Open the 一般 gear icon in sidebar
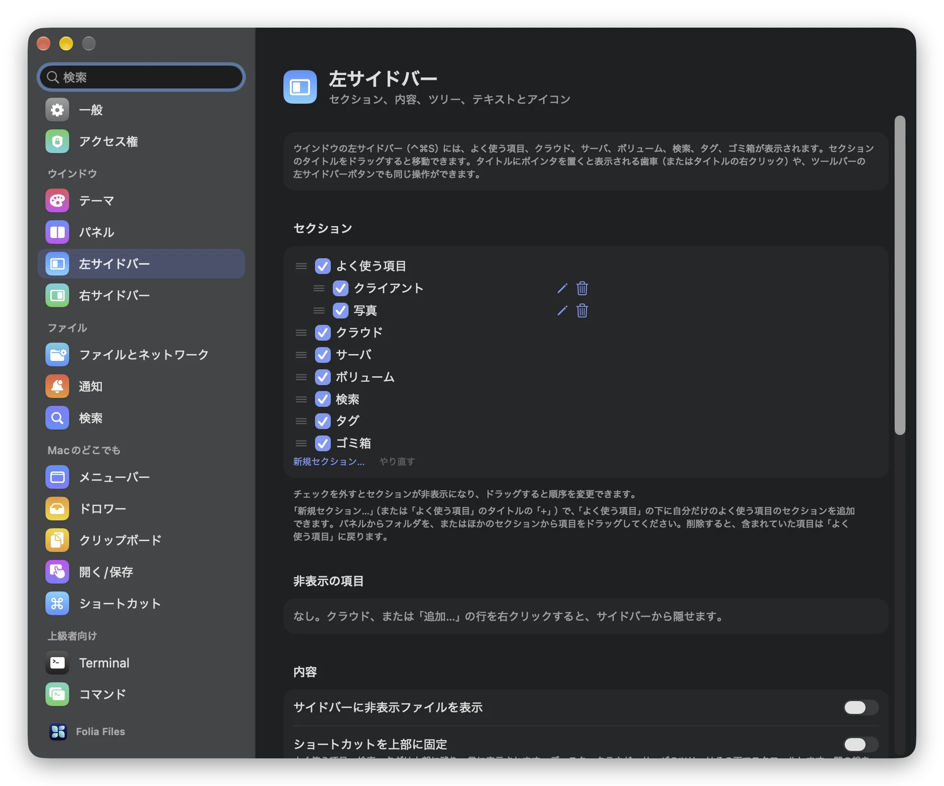 coord(57,110)
